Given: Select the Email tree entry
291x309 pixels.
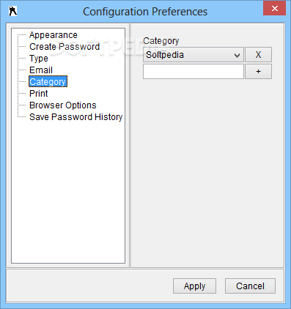Looking at the screenshot, I should (x=41, y=70).
